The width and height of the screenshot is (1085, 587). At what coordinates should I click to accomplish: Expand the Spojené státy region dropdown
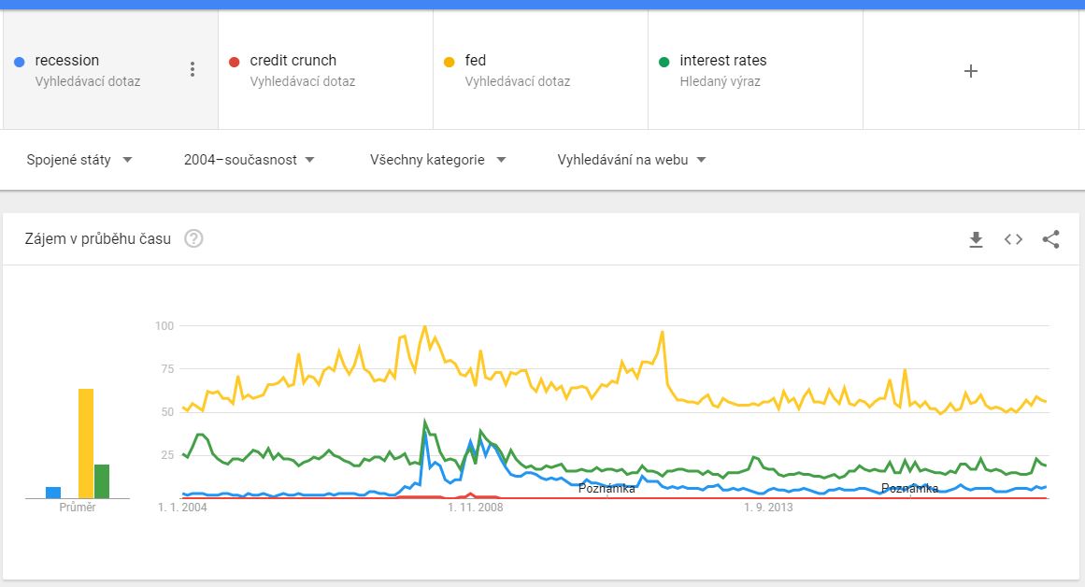pos(79,160)
